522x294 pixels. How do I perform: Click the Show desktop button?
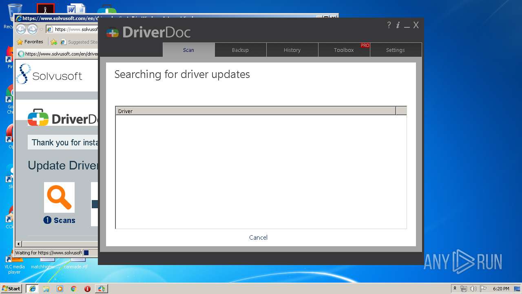(518, 289)
